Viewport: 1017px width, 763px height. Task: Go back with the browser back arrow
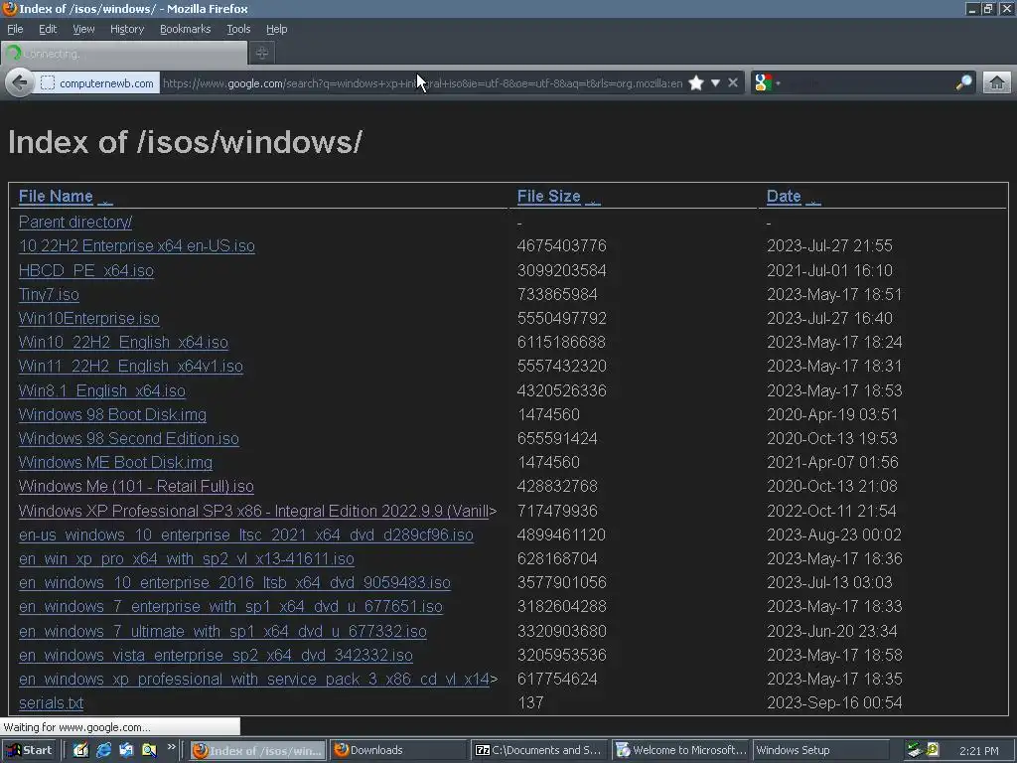click(20, 83)
